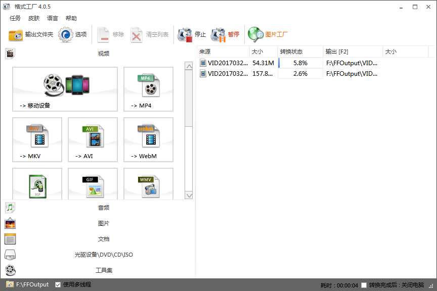Click the 工具集 film reel icon

pyautogui.click(x=10, y=270)
